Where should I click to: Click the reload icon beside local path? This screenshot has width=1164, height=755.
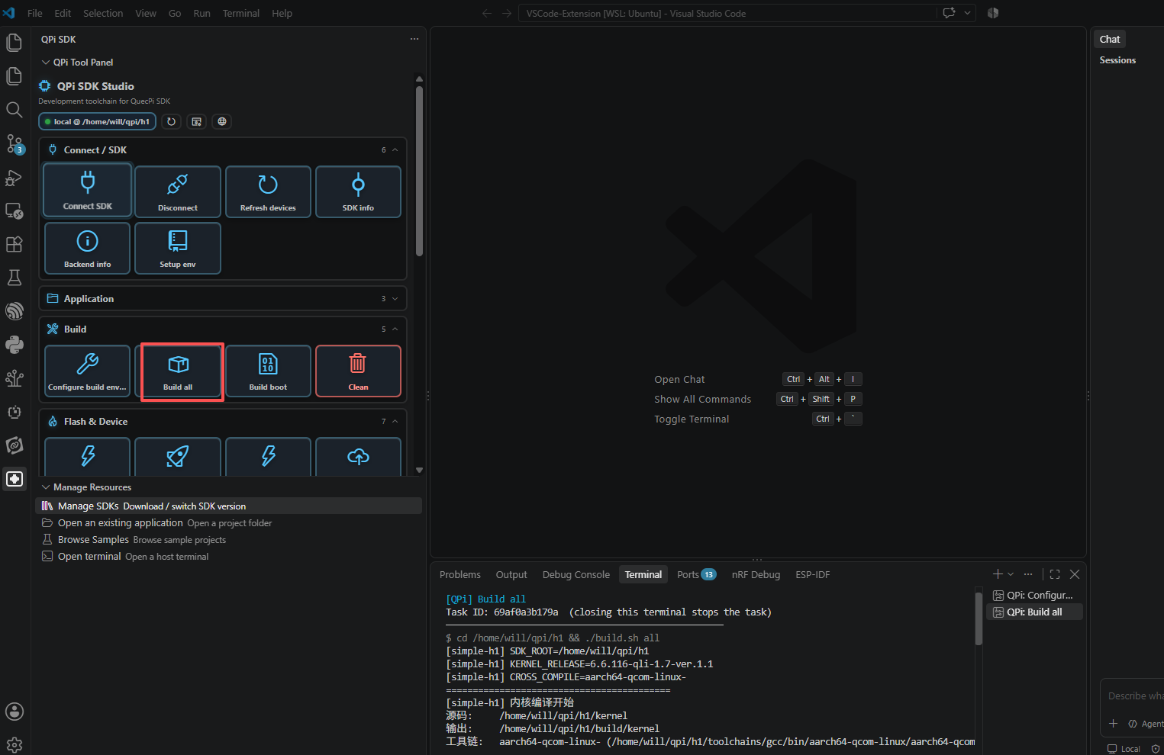click(172, 121)
